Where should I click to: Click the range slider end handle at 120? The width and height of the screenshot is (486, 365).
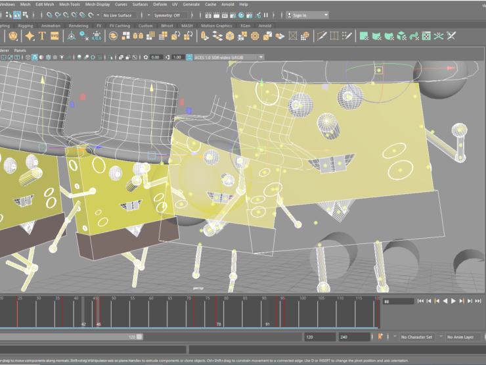tap(139, 337)
